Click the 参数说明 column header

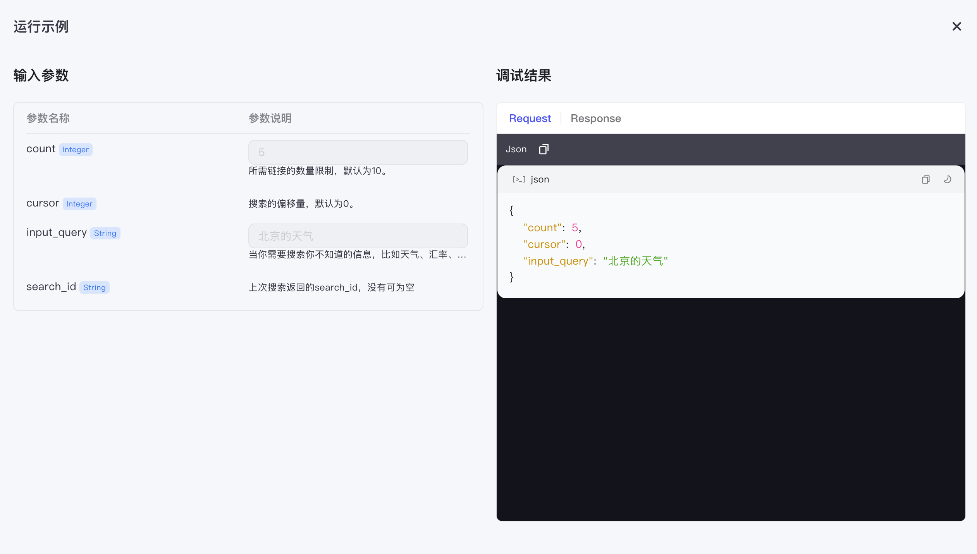coord(270,118)
